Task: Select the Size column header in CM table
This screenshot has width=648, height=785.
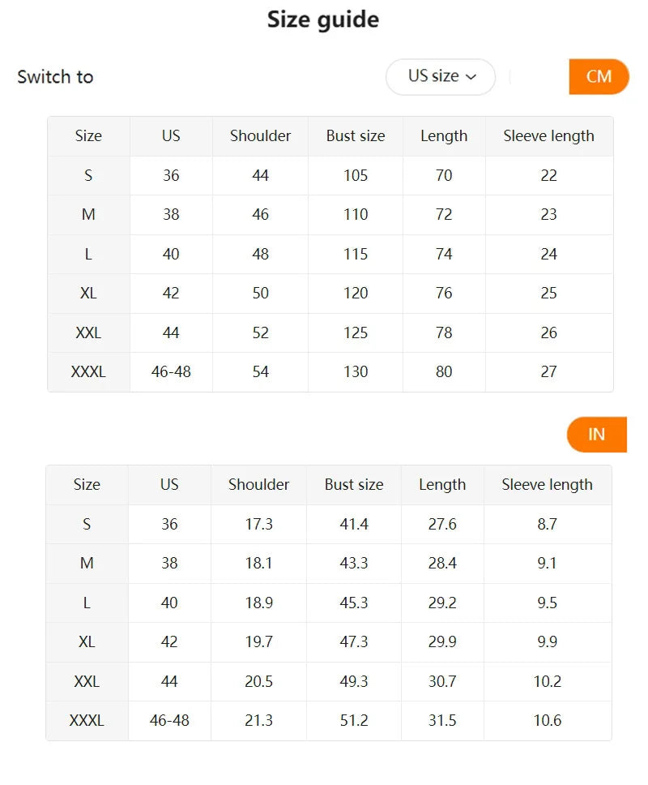Action: tap(88, 135)
